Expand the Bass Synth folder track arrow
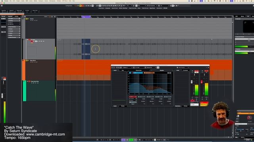The height and width of the screenshot is (142, 254). point(23,60)
